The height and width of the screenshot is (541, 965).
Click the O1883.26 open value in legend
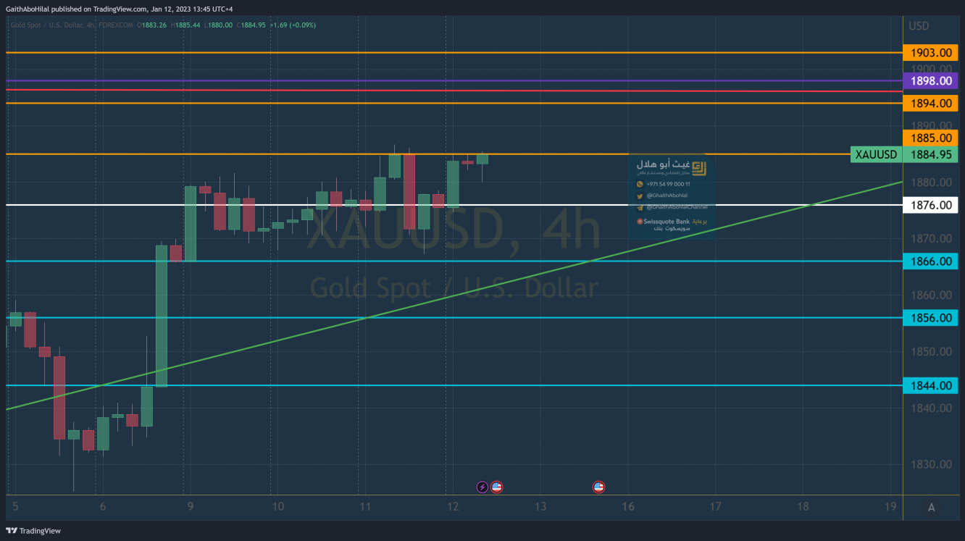click(153, 25)
